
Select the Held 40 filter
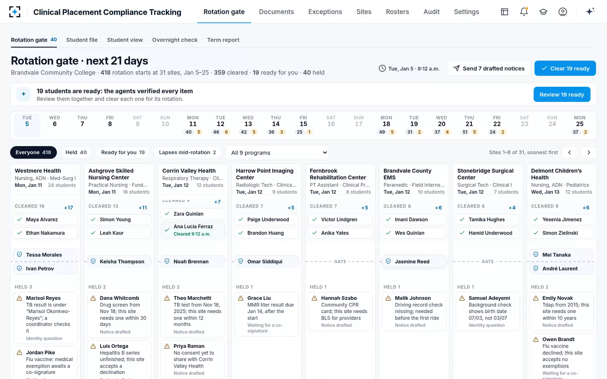tap(76, 152)
